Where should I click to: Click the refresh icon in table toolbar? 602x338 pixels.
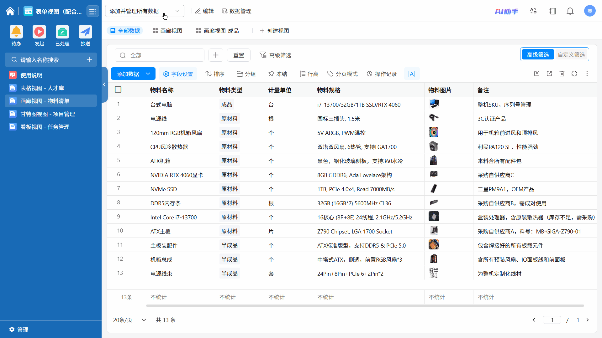[574, 74]
